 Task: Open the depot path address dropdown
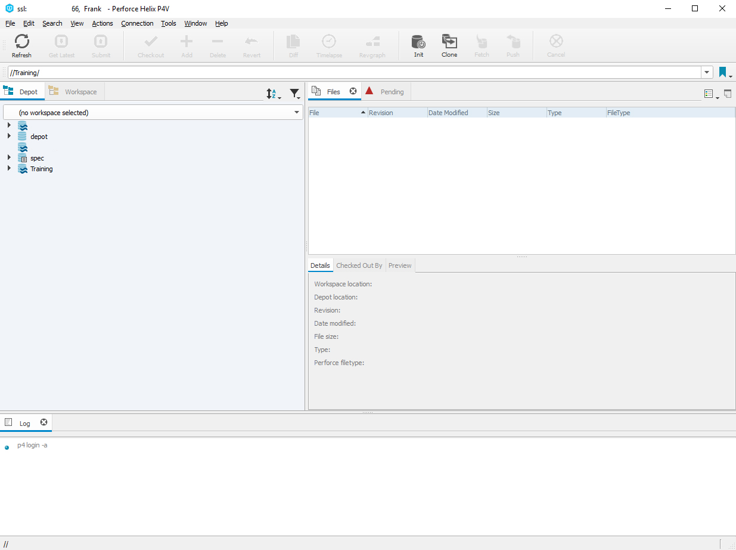click(707, 73)
